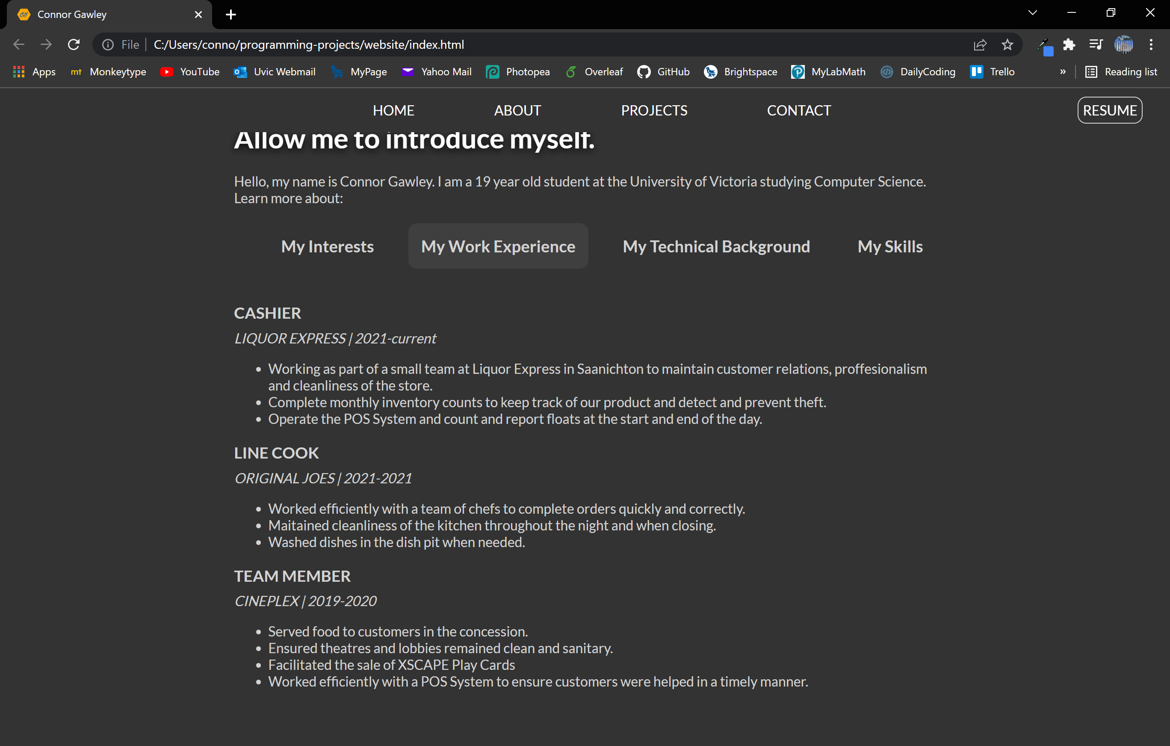The width and height of the screenshot is (1170, 746).
Task: Click 'Allow me to introduce myself.' heading
Action: [x=414, y=140]
